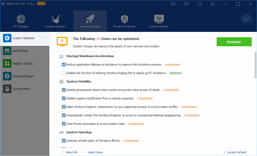Click the Startup/Shutdown power icon
Screen dimensions: 257x156
point(61,56)
